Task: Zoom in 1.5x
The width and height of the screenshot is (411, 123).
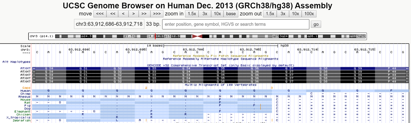Action: pyautogui.click(x=192, y=14)
